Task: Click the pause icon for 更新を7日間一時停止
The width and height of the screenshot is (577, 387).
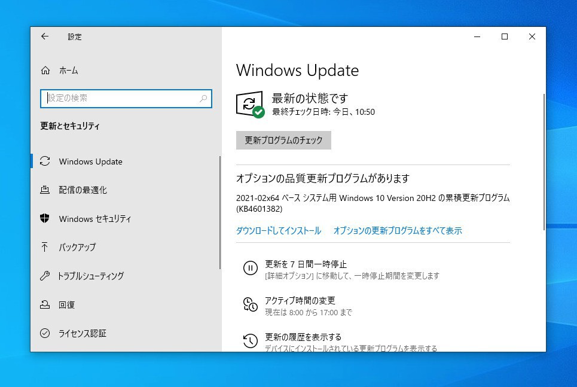Action: click(250, 268)
